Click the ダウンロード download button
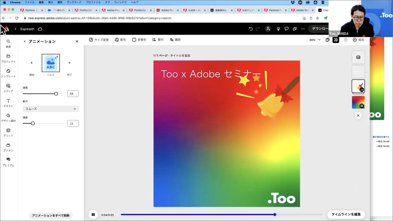Image resolution: width=393 pixels, height=221 pixels. tap(319, 29)
